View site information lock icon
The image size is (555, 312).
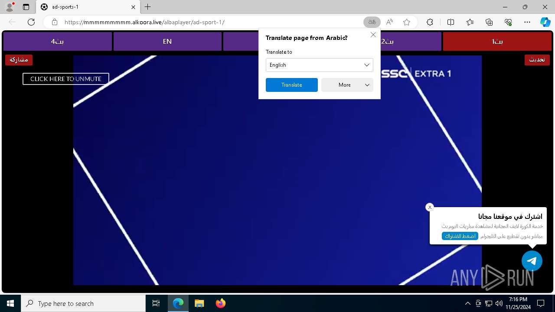pos(55,22)
